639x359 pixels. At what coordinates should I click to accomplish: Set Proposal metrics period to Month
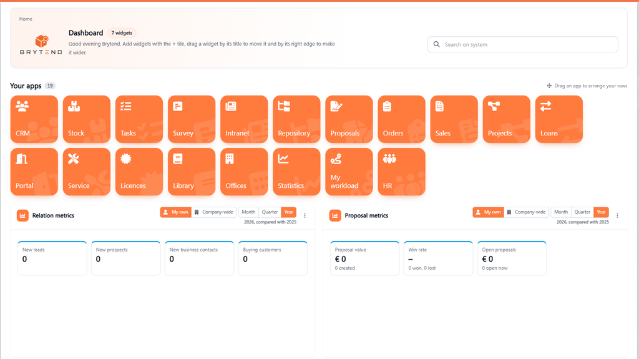point(561,212)
